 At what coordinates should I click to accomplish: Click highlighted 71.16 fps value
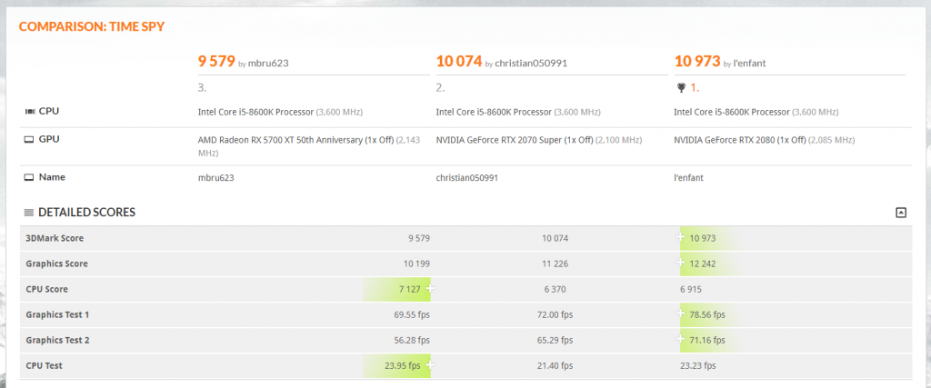pyautogui.click(x=707, y=341)
